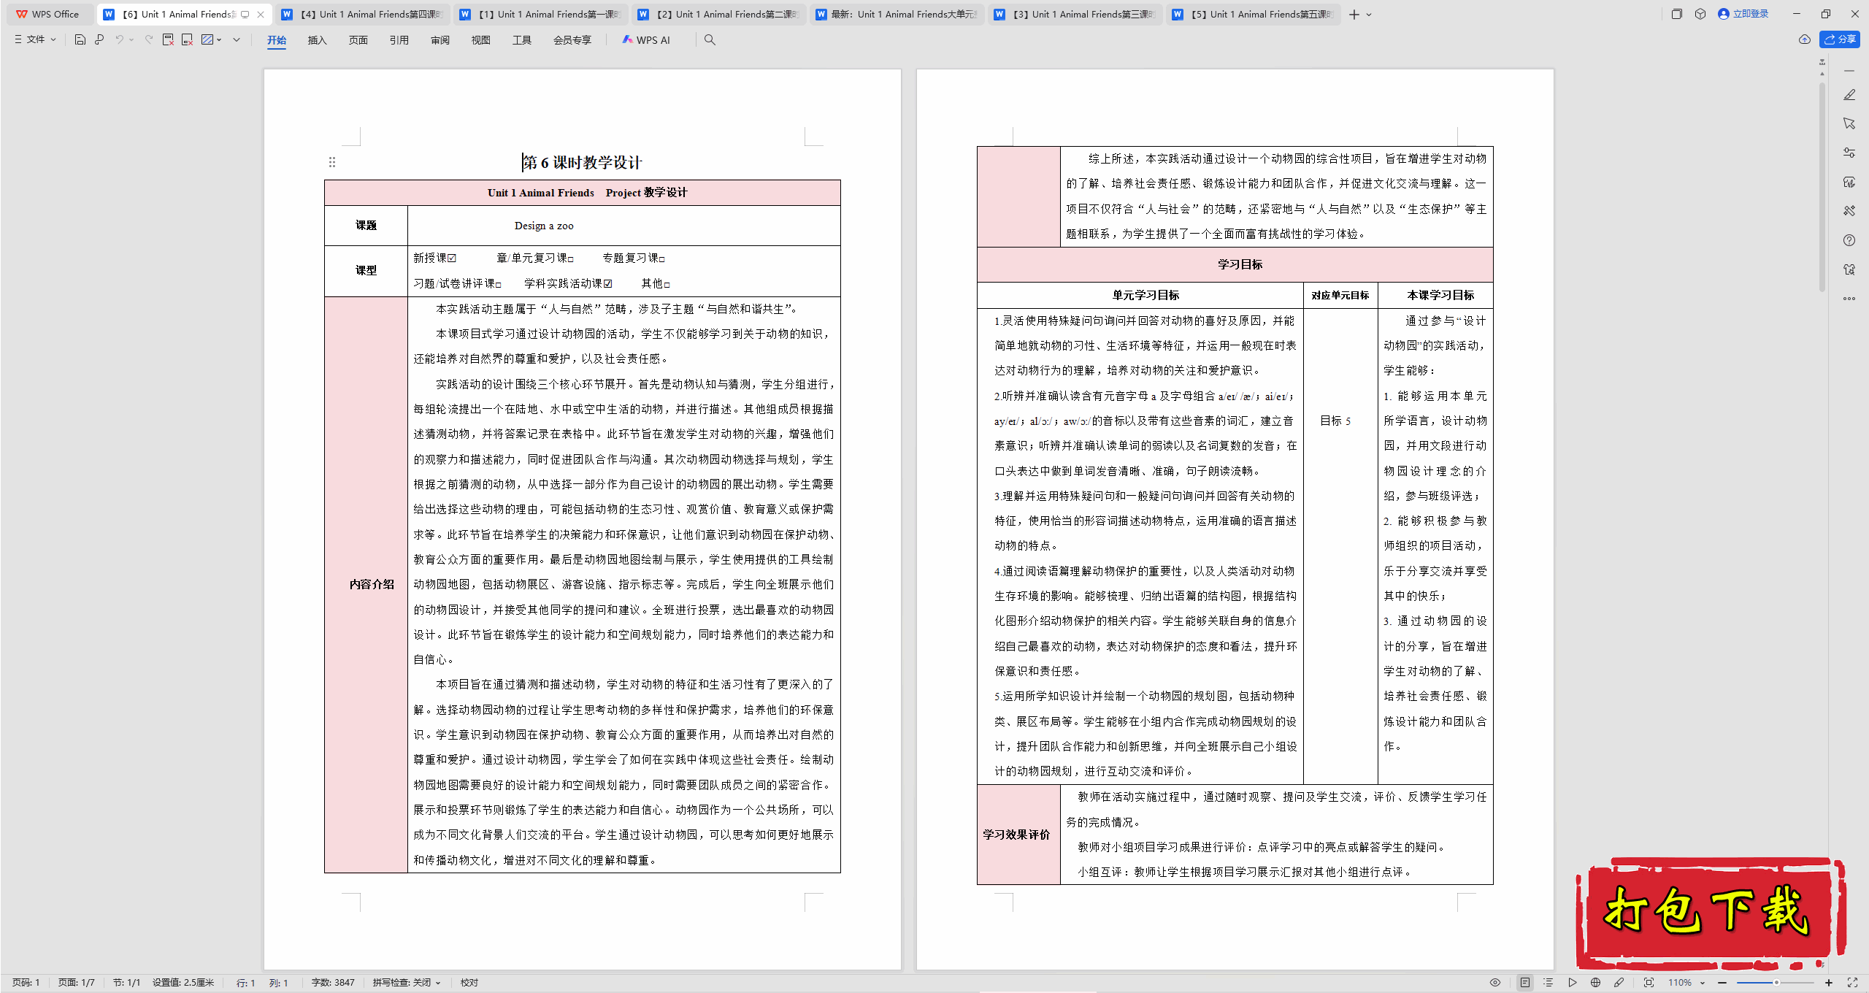Click the zoom slider handle

pos(1776,983)
